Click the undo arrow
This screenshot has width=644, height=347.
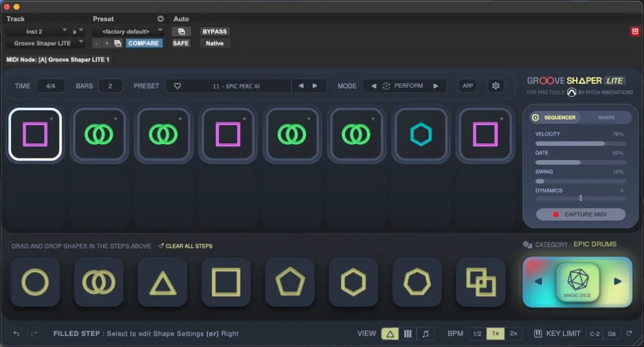pyautogui.click(x=16, y=333)
